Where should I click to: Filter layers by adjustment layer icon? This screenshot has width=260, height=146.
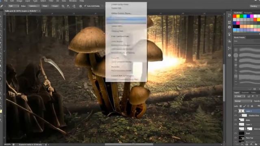(x=253, y=96)
